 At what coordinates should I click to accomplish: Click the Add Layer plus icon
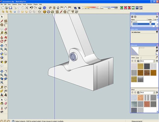(x=132, y=17)
